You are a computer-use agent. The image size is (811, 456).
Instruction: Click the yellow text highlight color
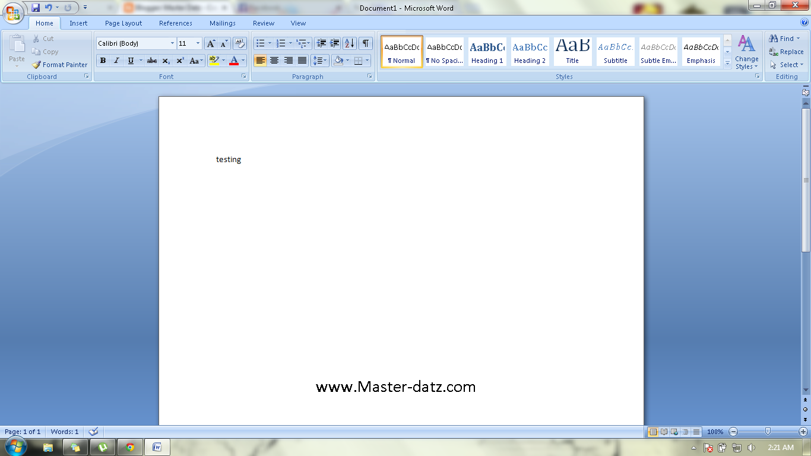click(214, 61)
